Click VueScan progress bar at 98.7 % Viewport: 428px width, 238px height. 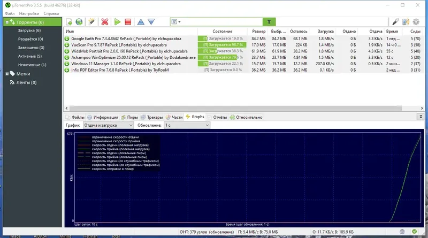[222, 45]
